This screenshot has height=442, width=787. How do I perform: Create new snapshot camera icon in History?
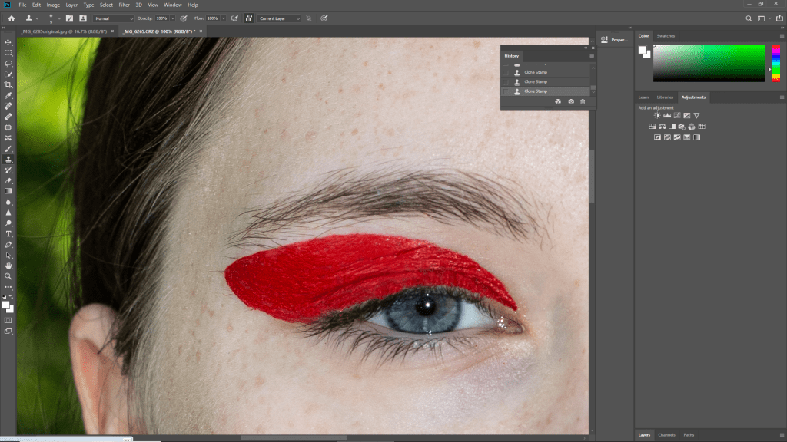pyautogui.click(x=570, y=101)
